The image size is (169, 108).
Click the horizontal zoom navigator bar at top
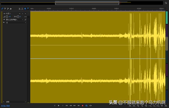87,3
